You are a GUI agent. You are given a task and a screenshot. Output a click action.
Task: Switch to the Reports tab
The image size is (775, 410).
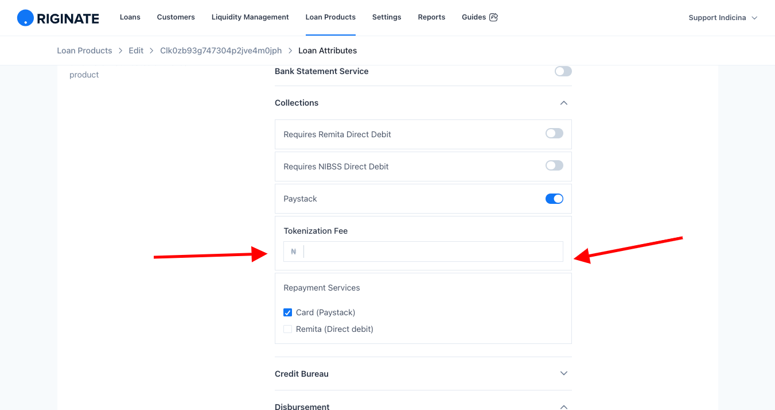click(431, 17)
